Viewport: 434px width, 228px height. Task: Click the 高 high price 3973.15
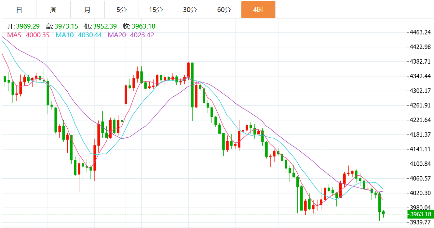pyautogui.click(x=66, y=26)
